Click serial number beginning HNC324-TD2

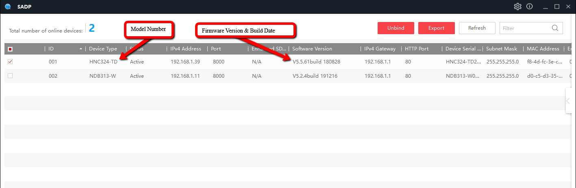click(x=463, y=62)
